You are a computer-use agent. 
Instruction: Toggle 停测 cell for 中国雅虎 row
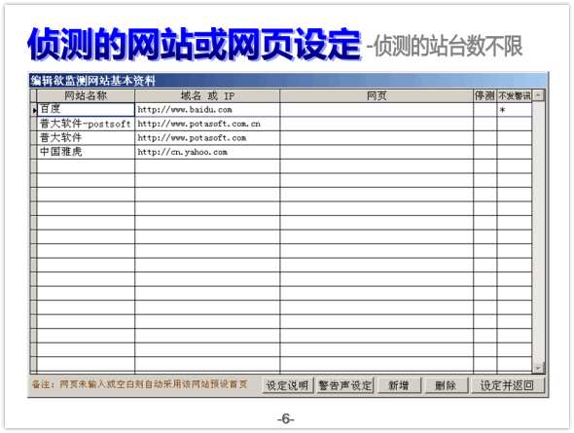pos(485,152)
